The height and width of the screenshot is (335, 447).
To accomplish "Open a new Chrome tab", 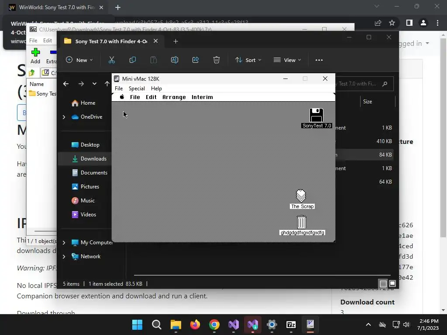I will point(118,7).
